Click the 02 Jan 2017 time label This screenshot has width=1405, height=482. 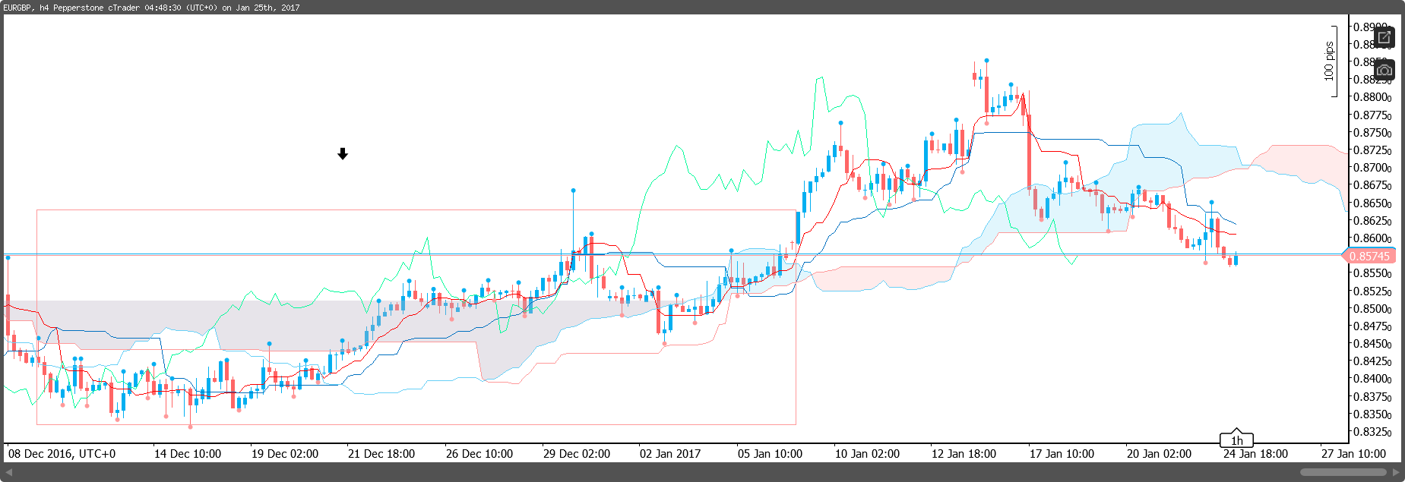(670, 454)
